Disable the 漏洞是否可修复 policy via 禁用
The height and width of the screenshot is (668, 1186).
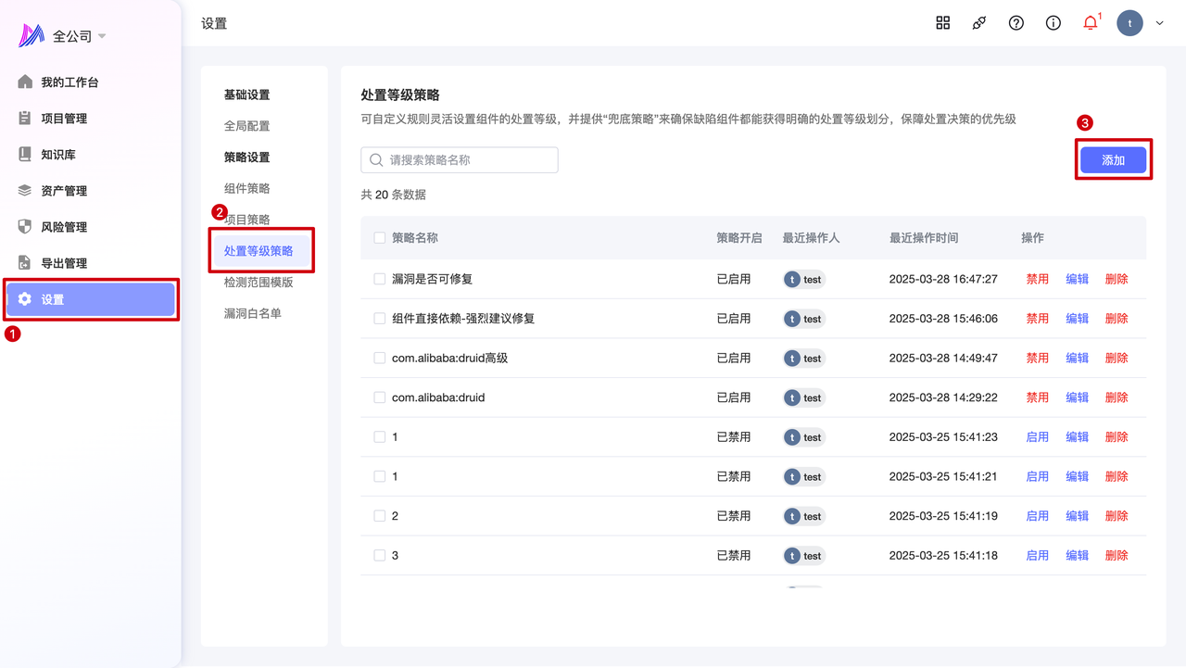(1037, 279)
